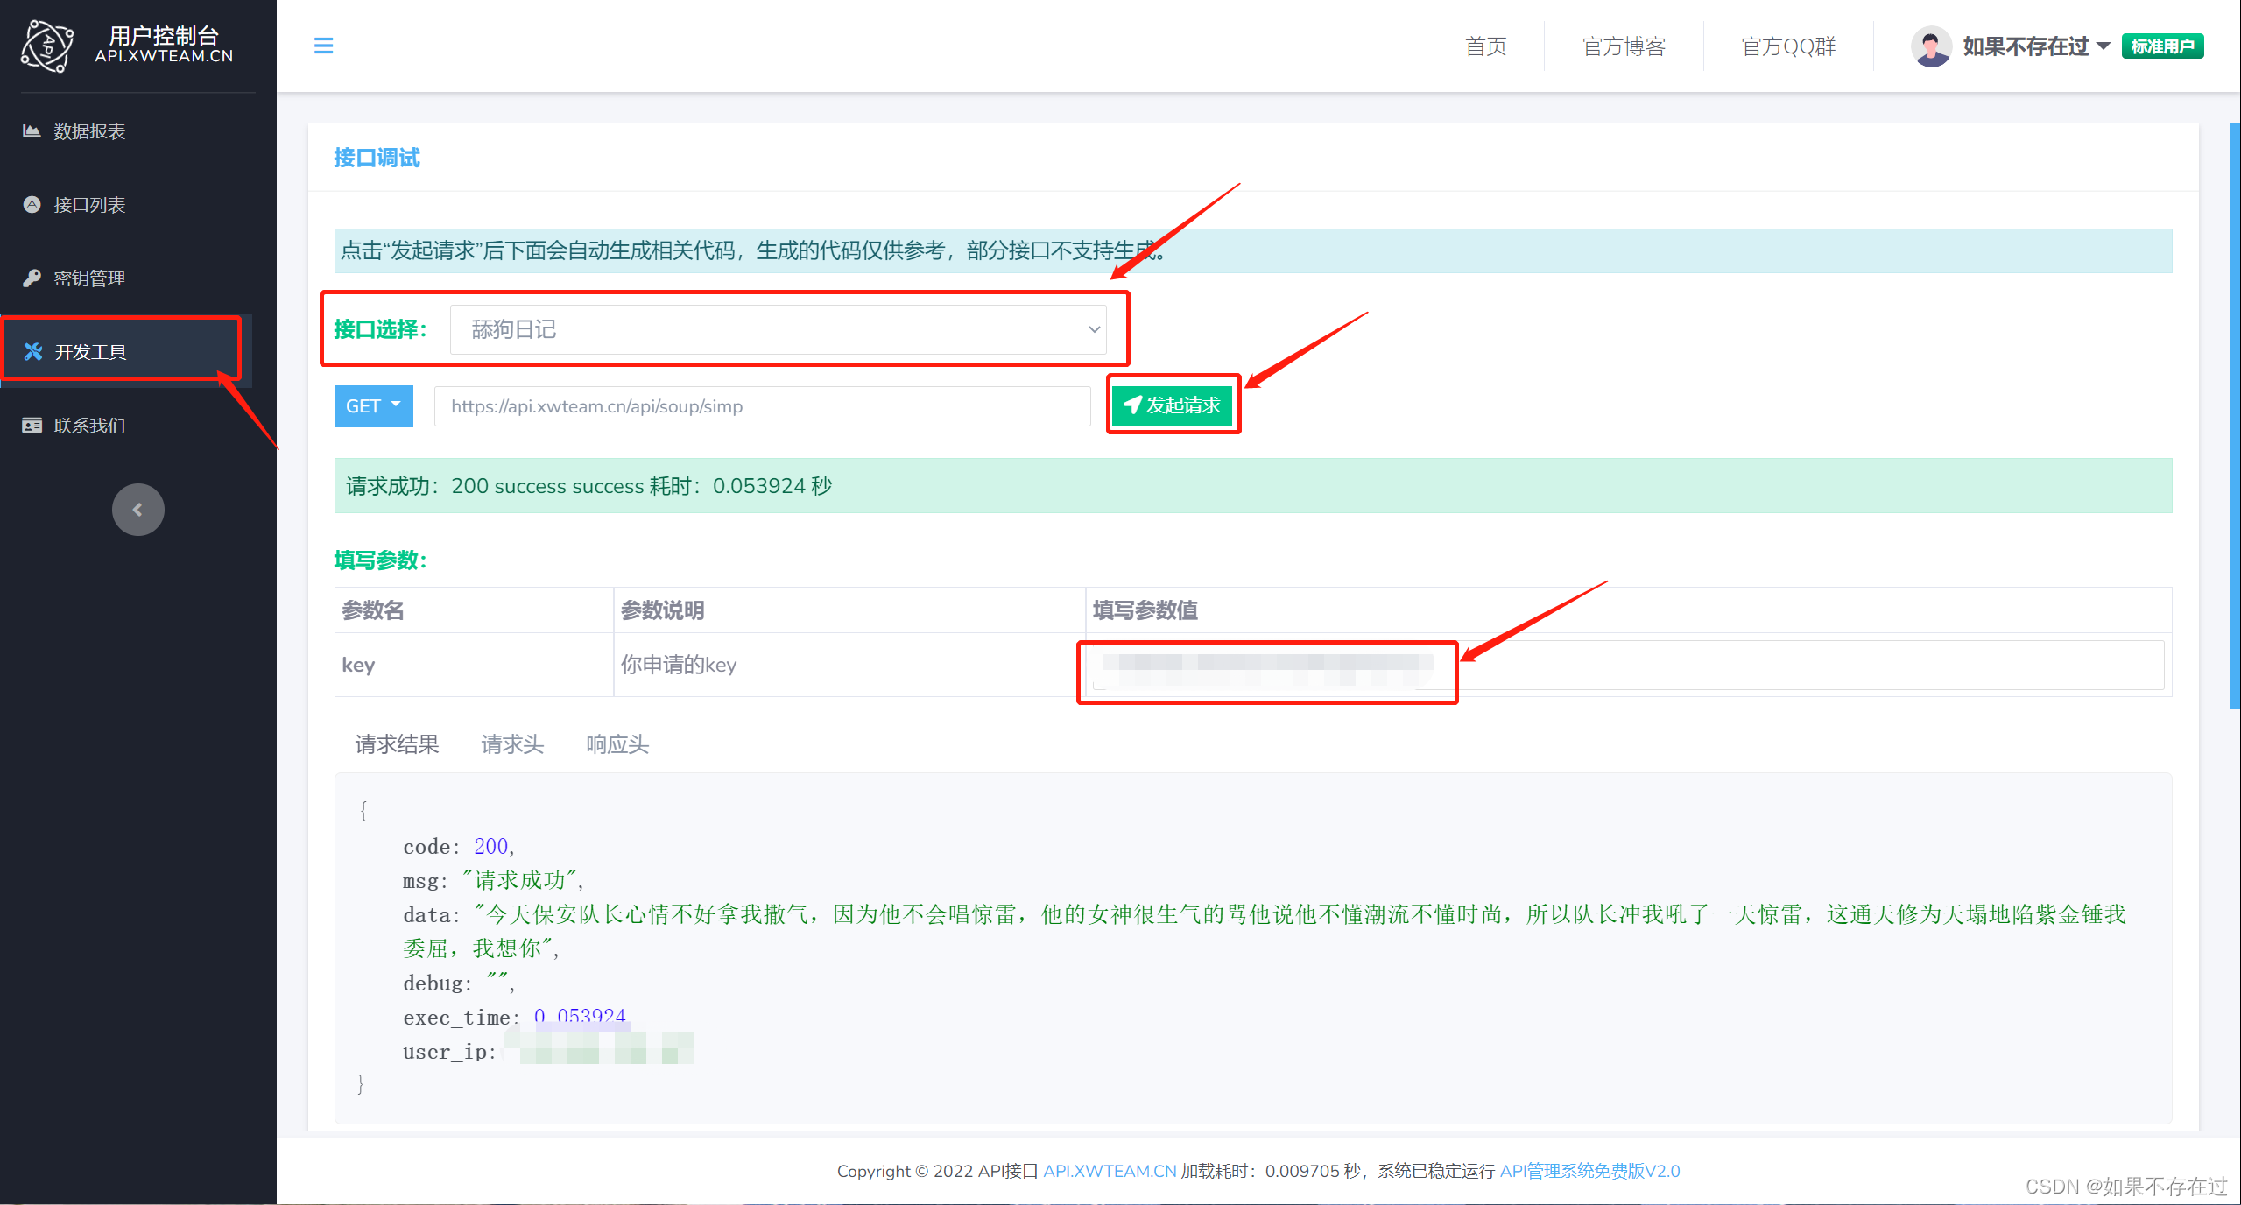Screen dimensions: 2241x1205
Task: Open the 接口选择 dropdown showing 舔狗日记
Action: pyautogui.click(x=778, y=329)
